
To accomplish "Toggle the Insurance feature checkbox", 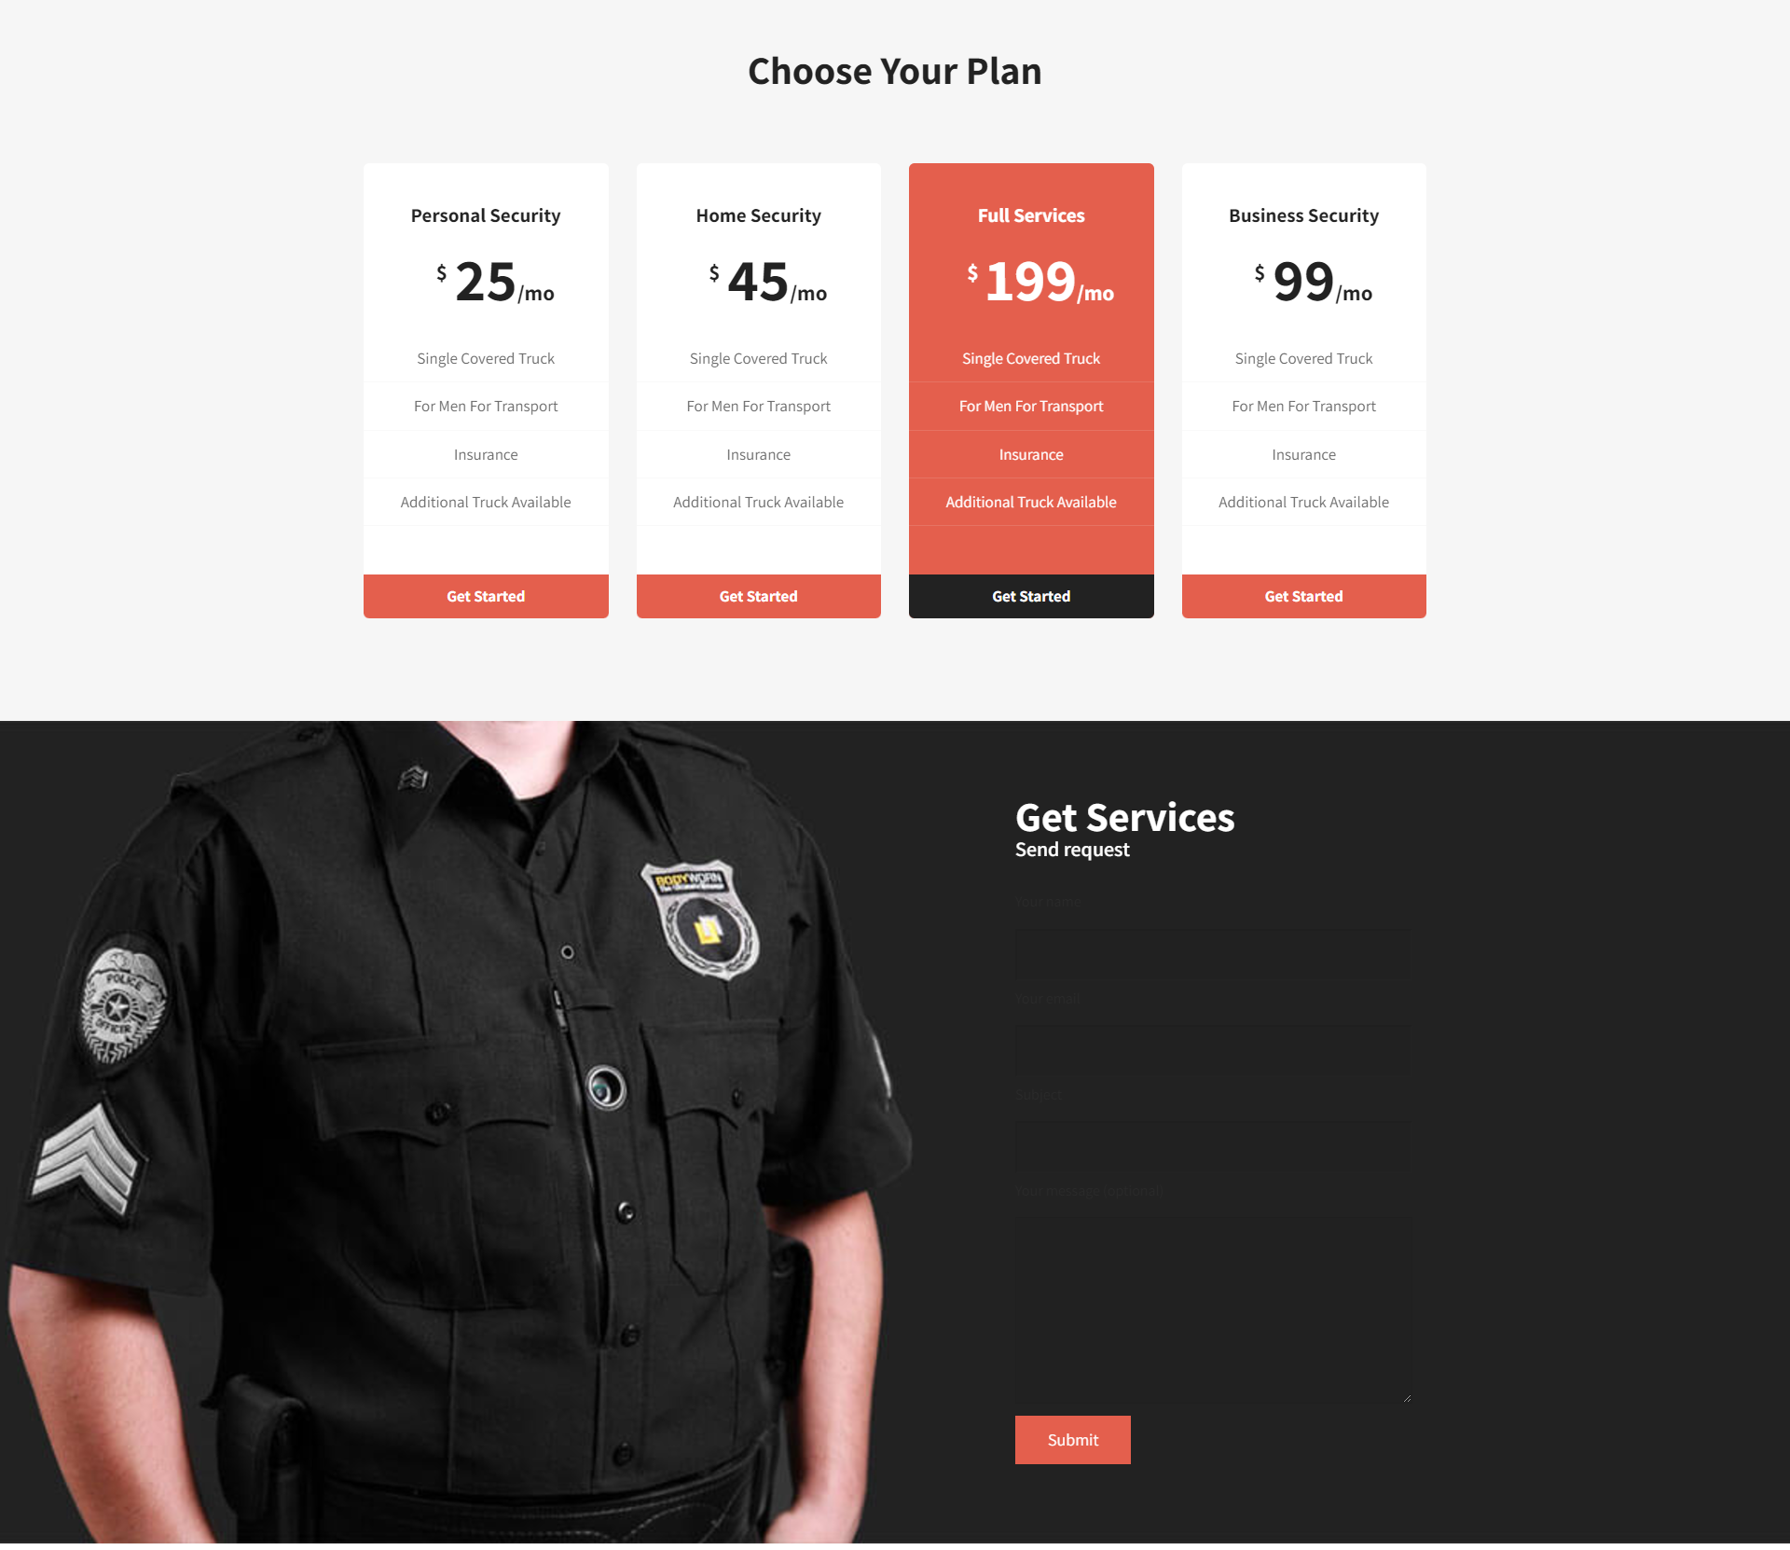I will click(x=484, y=452).
